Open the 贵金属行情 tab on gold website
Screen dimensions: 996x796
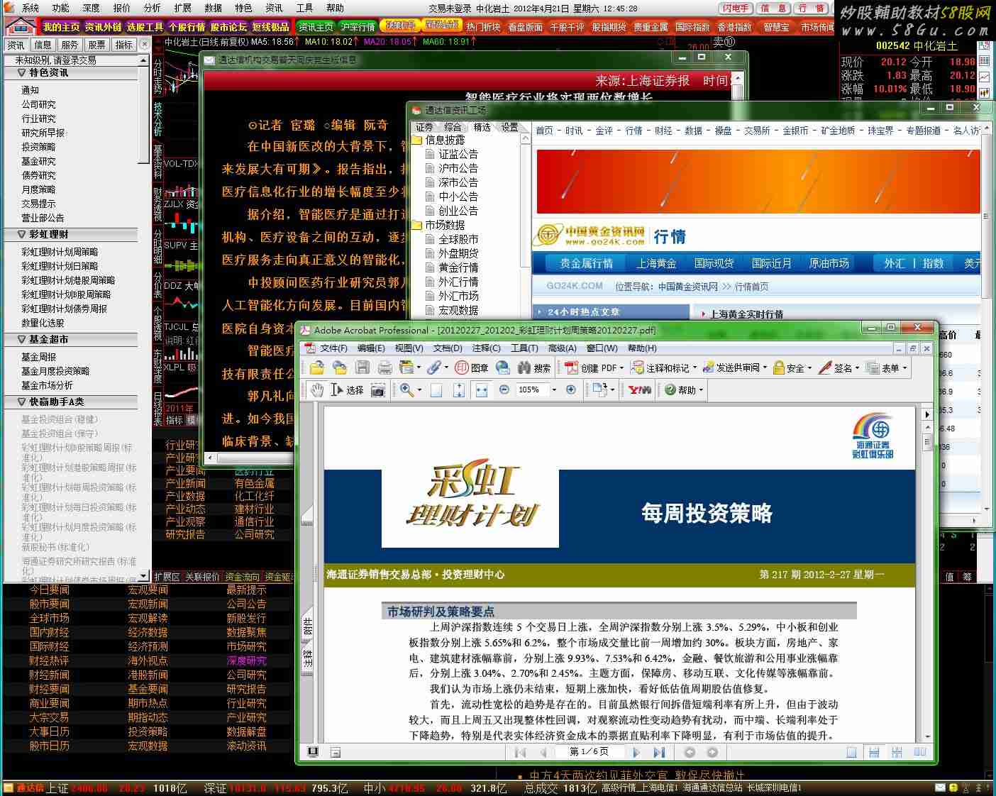[586, 263]
